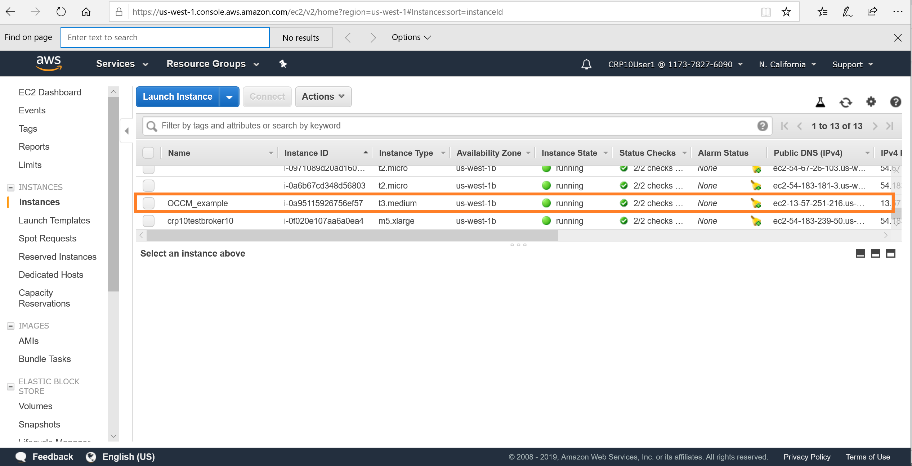Image resolution: width=912 pixels, height=466 pixels.
Task: Open the Actions dropdown
Action: [323, 96]
